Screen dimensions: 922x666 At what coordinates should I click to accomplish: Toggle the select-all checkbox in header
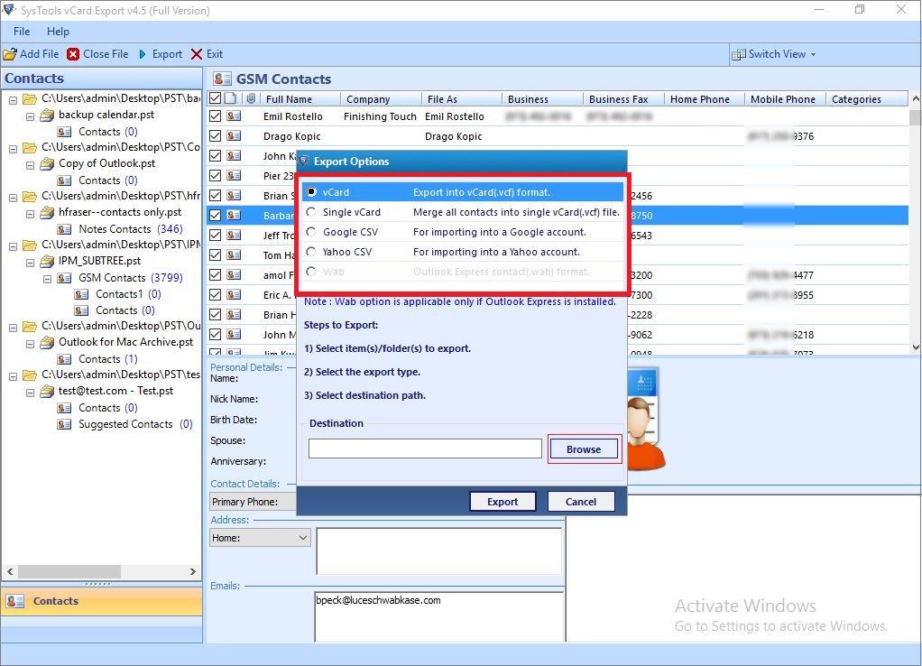click(x=216, y=98)
